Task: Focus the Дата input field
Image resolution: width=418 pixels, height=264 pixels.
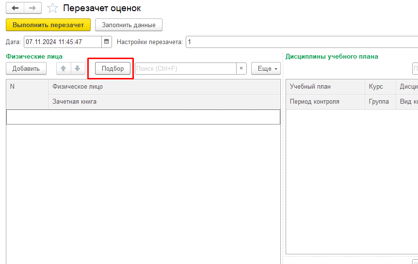Action: click(62, 42)
